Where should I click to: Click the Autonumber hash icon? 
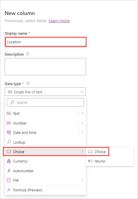(x=9, y=171)
